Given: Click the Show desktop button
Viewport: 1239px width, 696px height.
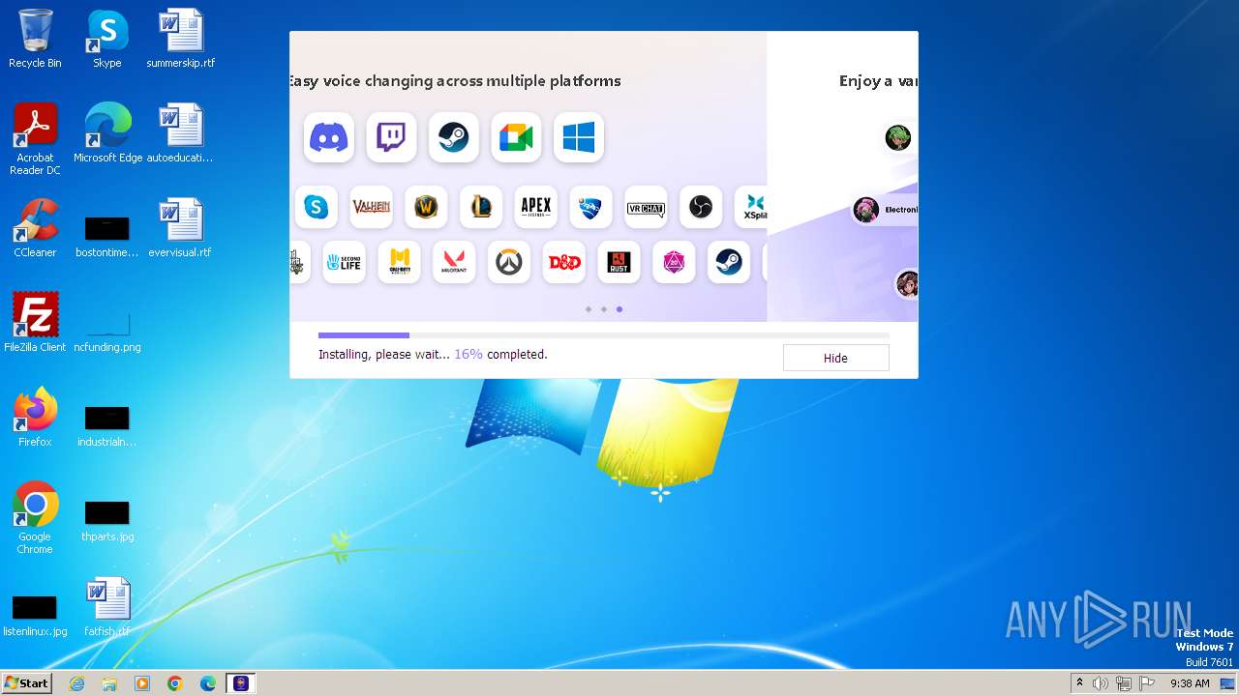Looking at the screenshot, I should pos(1228,683).
